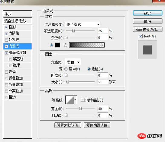165x142 pixels.
Task: Enable the 外发光 outer glow checkbox
Action: coord(6,40)
